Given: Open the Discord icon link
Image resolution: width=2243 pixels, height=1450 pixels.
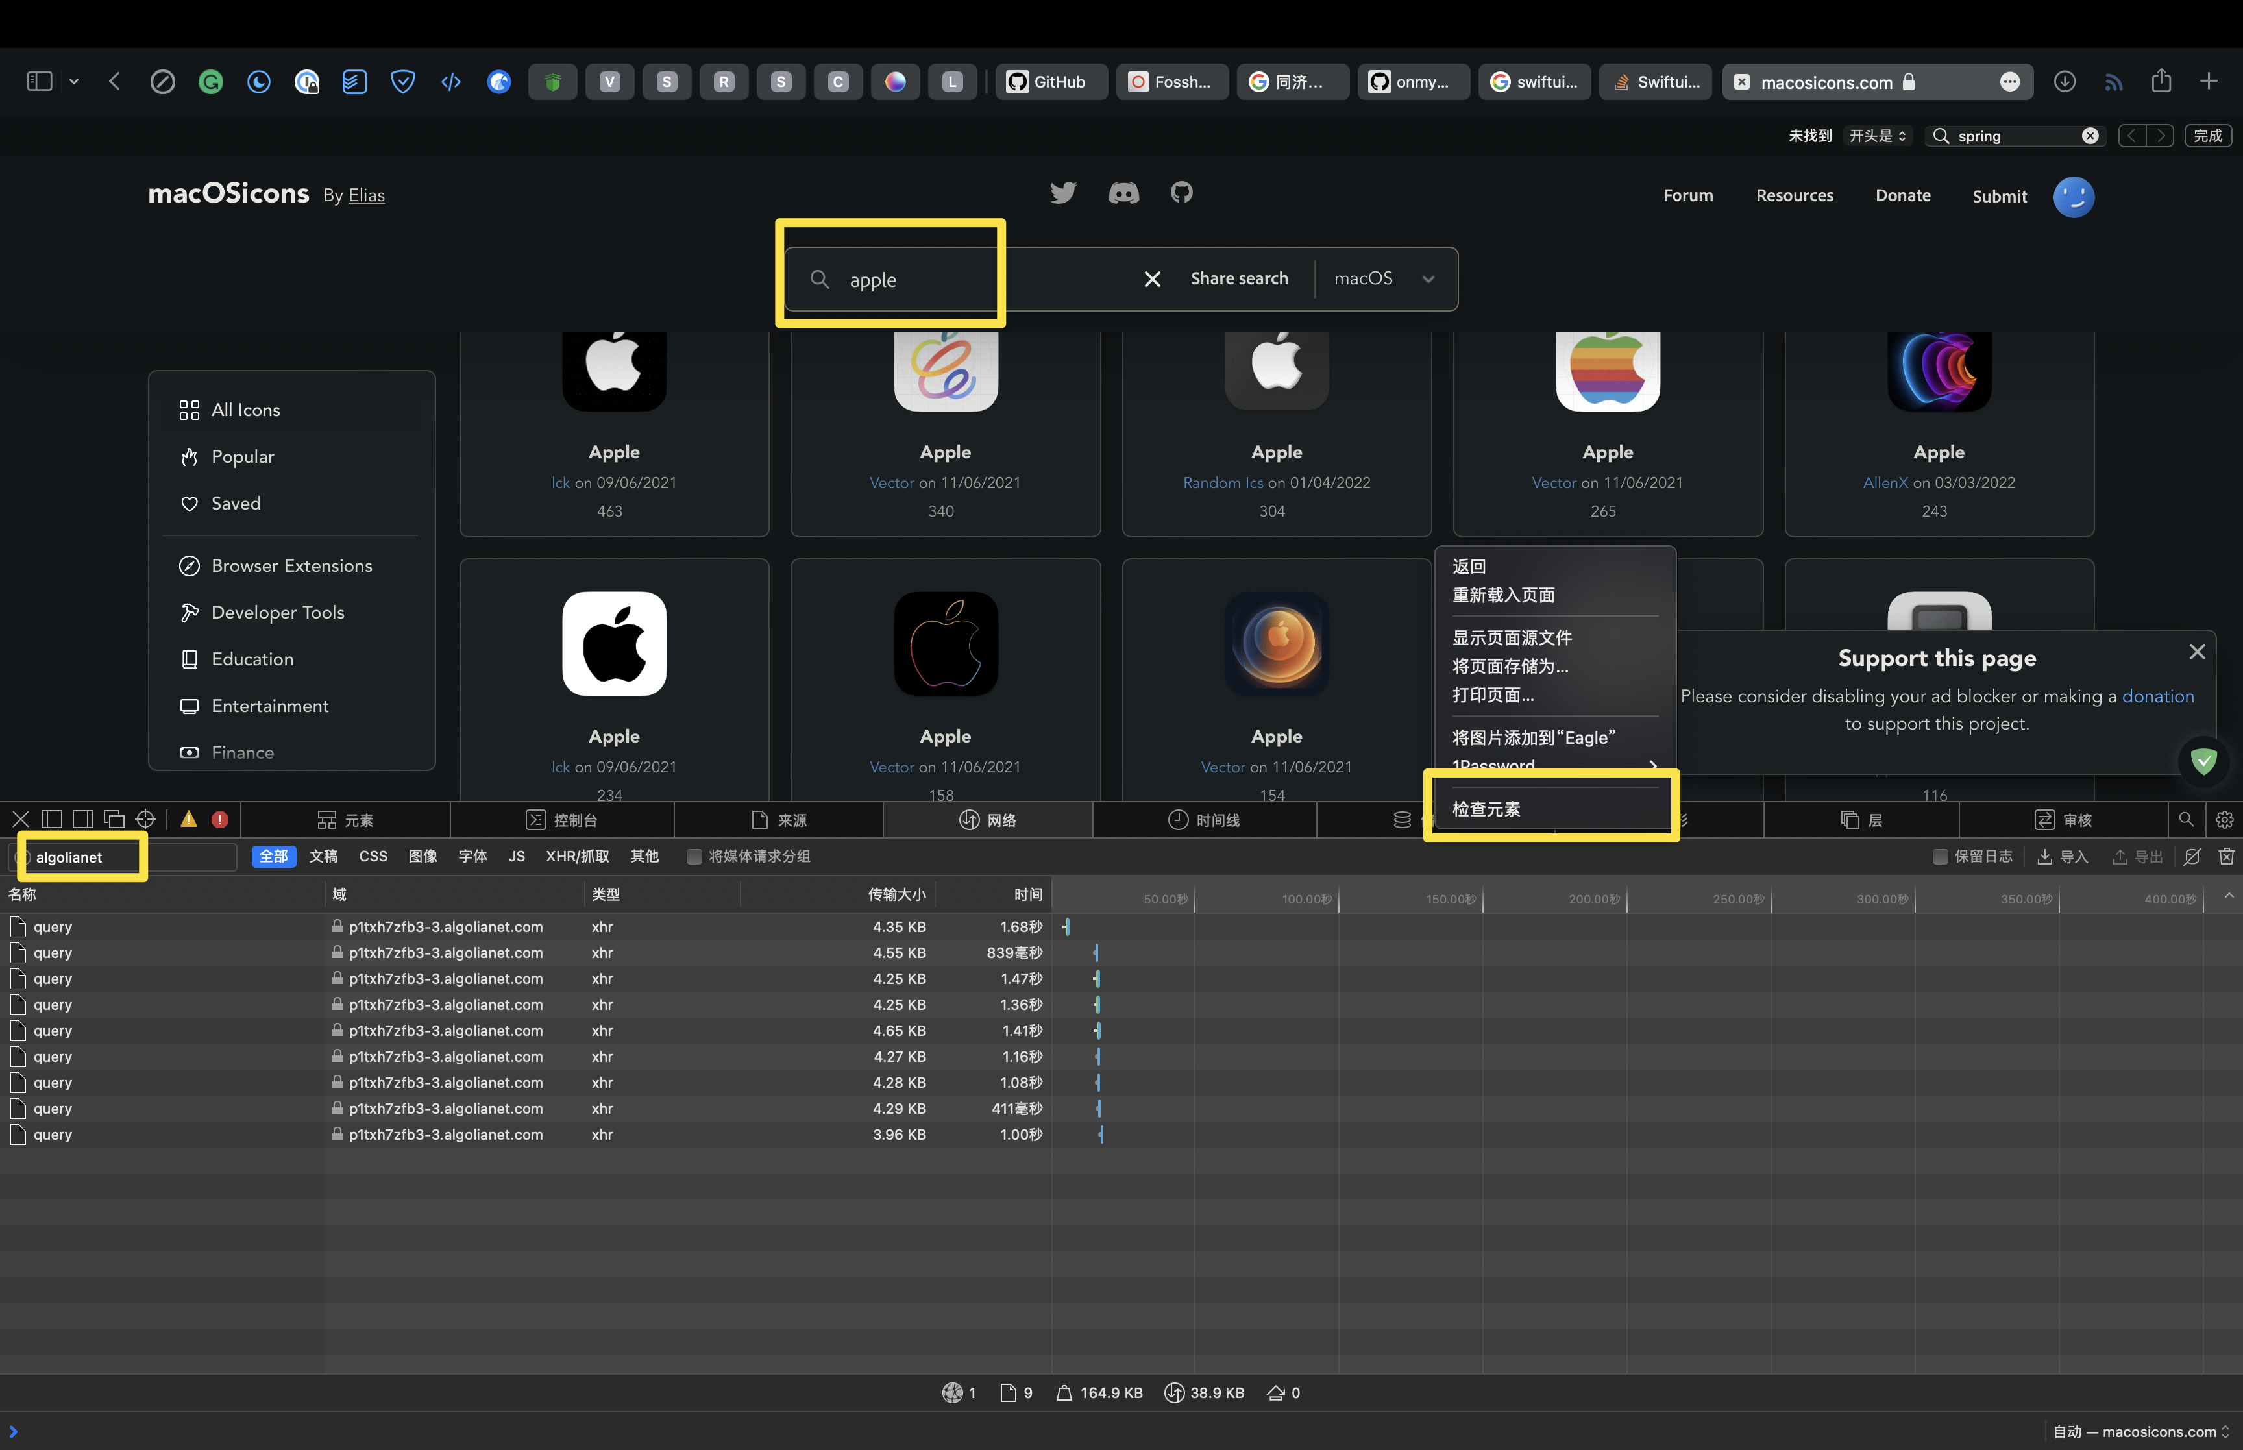Looking at the screenshot, I should tap(1123, 193).
